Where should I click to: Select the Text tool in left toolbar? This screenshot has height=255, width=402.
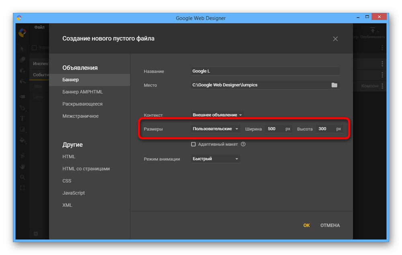click(x=23, y=118)
